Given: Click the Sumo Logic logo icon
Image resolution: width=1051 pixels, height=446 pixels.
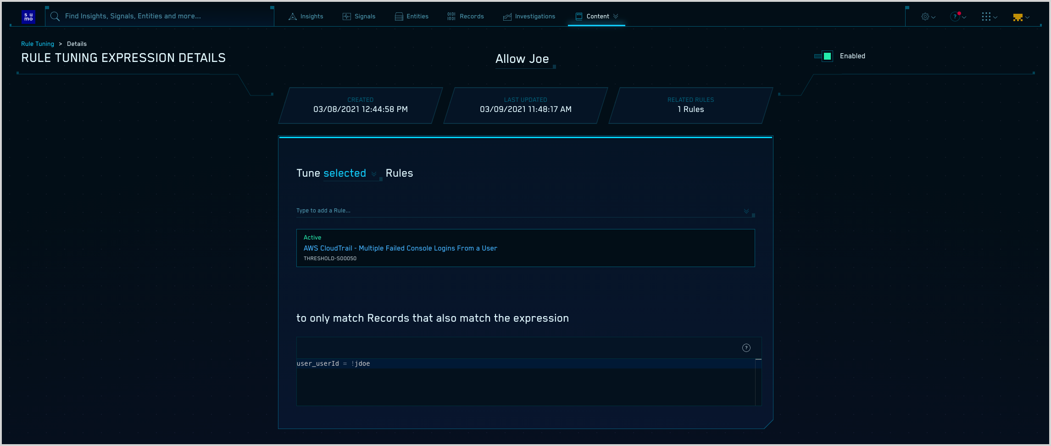Looking at the screenshot, I should (x=28, y=17).
